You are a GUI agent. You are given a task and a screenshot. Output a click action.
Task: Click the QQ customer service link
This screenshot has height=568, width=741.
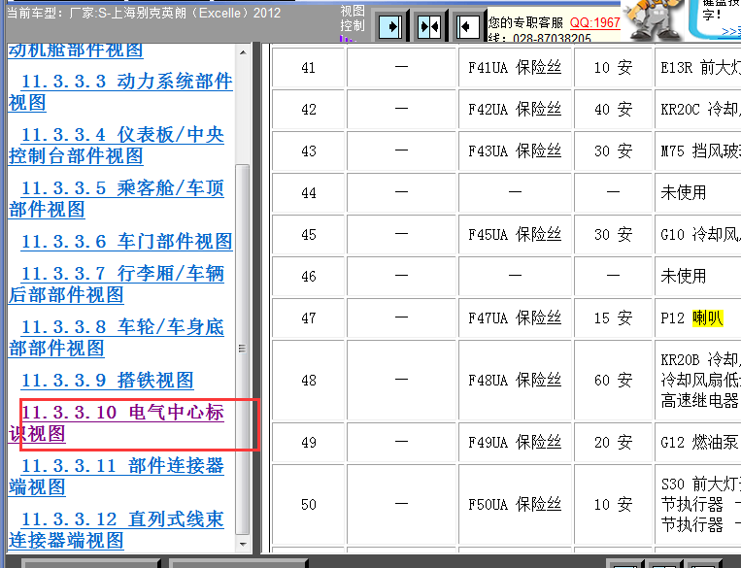(x=595, y=22)
